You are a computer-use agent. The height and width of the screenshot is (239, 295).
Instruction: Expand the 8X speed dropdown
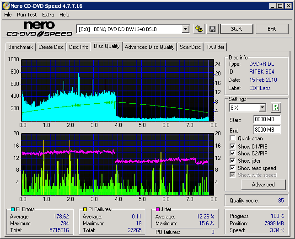(x=262, y=108)
